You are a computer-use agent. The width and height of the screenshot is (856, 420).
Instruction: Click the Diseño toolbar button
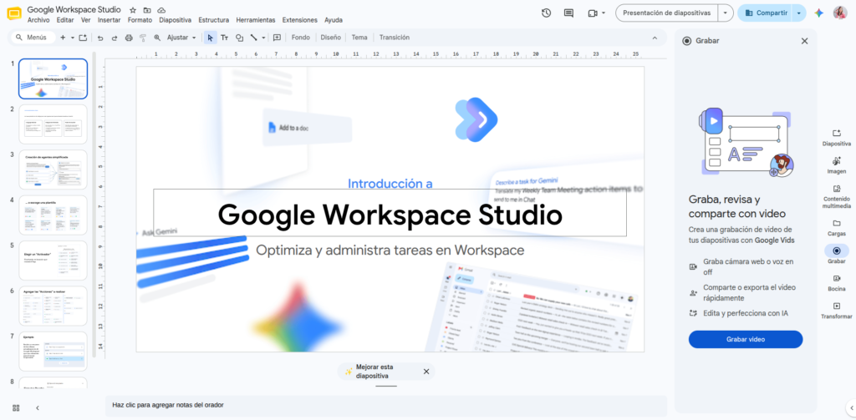click(331, 38)
